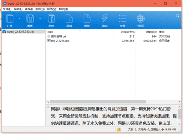Click the zip icon beside wyuu_v2.12.6.232.zip

[x=4, y=31]
